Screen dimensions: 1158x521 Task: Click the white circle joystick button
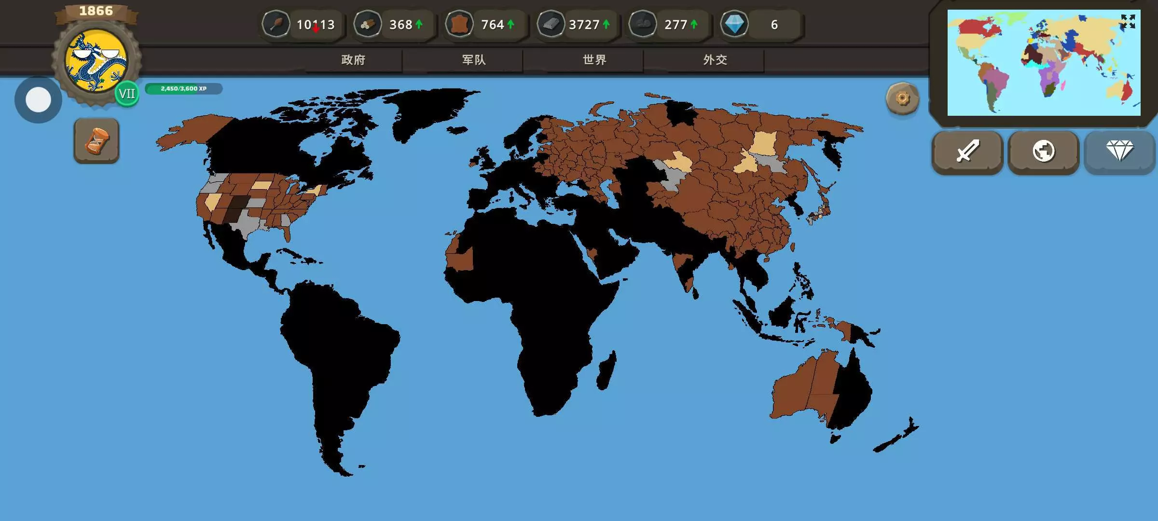38,100
